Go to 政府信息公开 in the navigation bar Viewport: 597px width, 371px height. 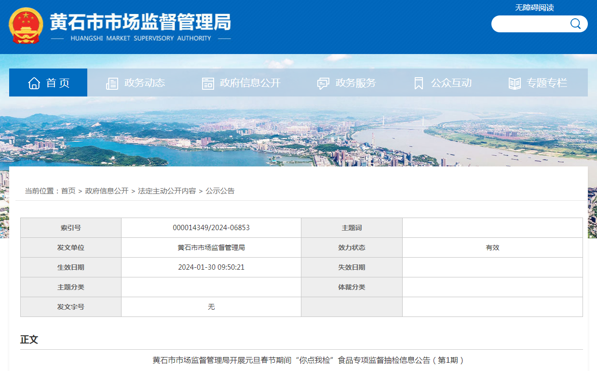point(250,83)
